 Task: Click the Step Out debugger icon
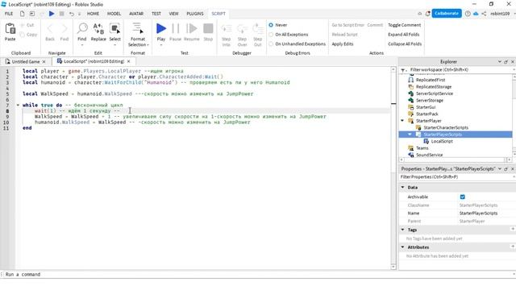click(x=258, y=29)
